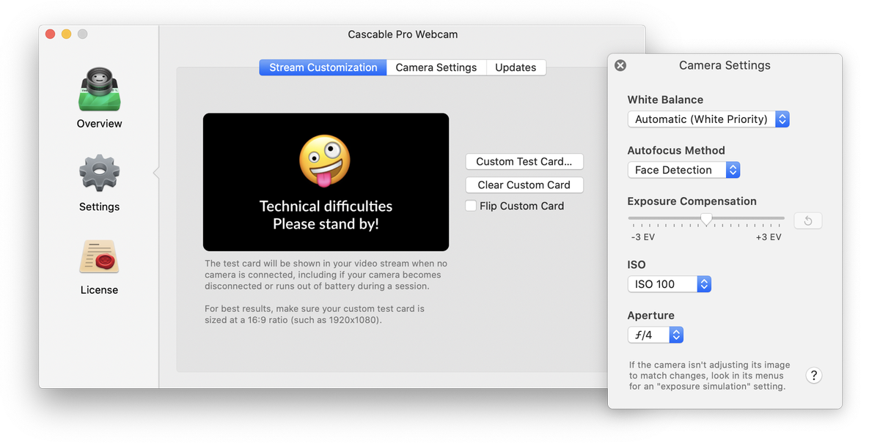Click the License label in sidebar
This screenshot has width=880, height=446.
coord(99,290)
